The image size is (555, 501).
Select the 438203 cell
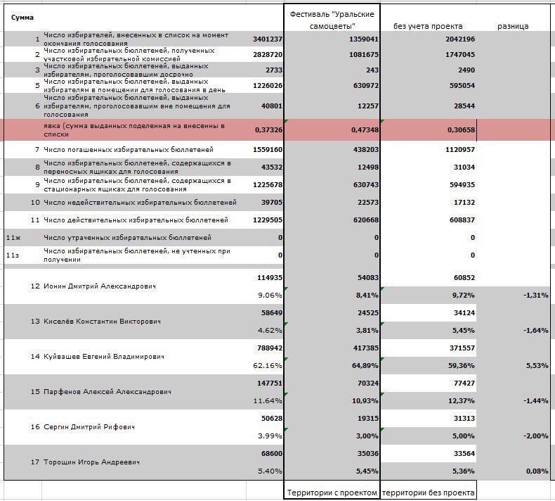click(x=366, y=150)
